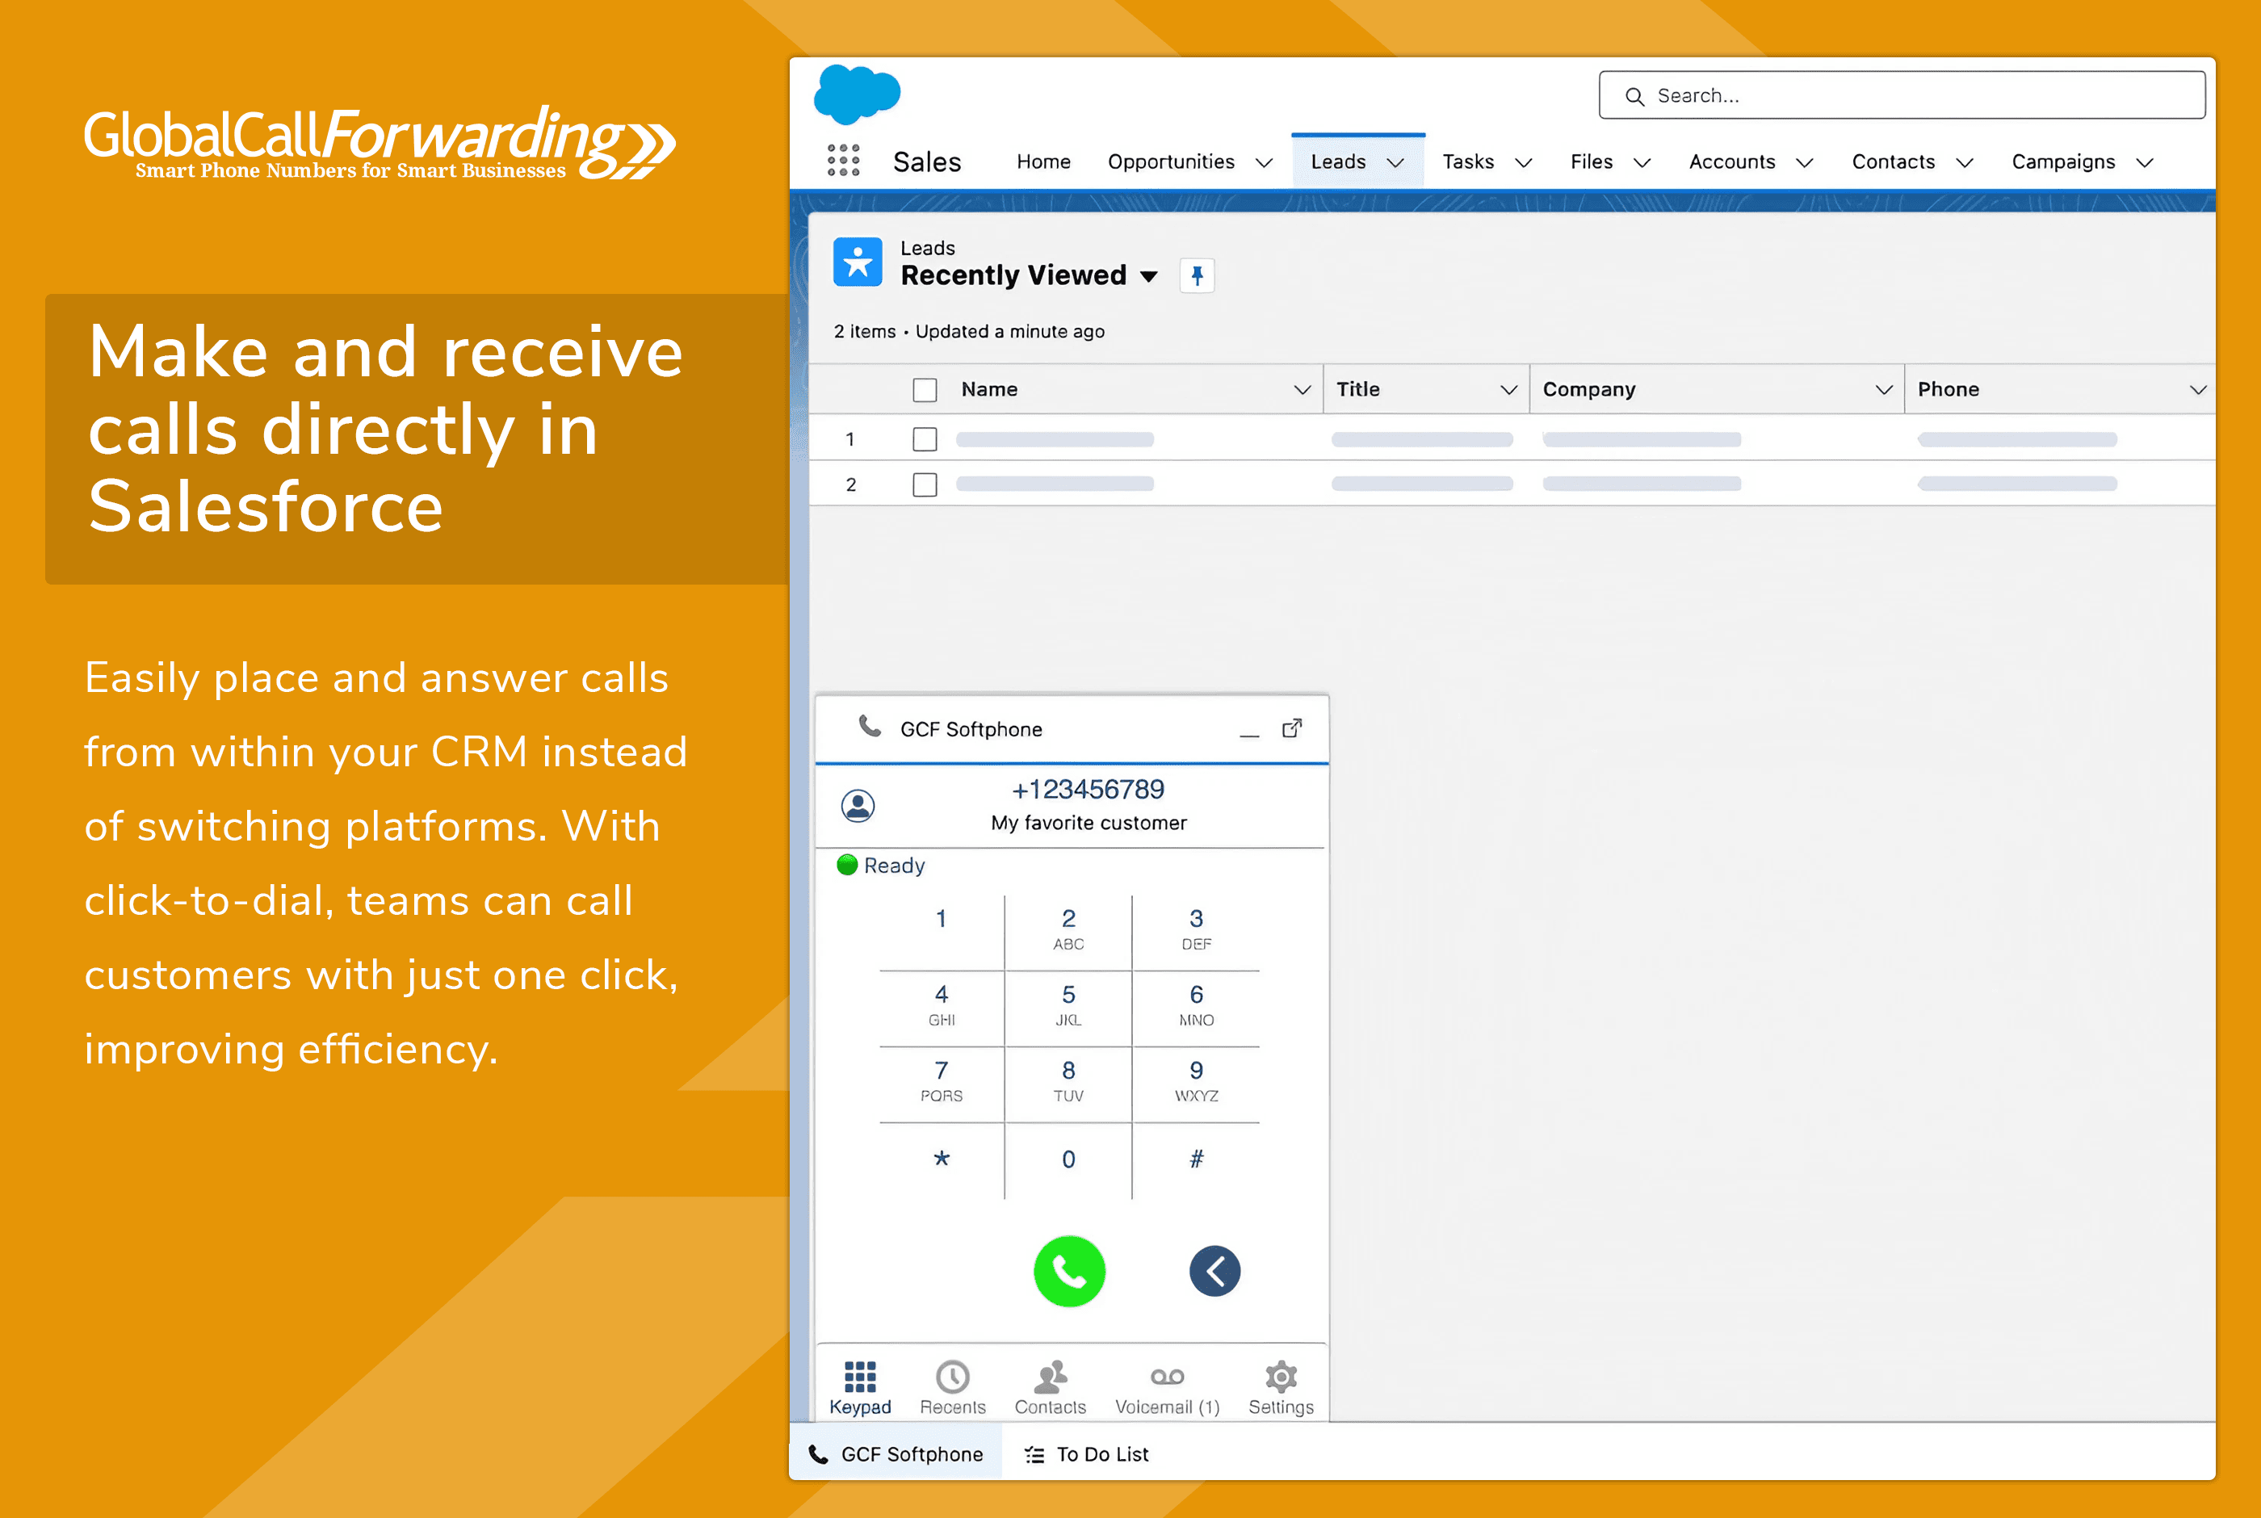
Task: Tap keypad digit 9 WXYZ
Action: click(x=1197, y=1081)
